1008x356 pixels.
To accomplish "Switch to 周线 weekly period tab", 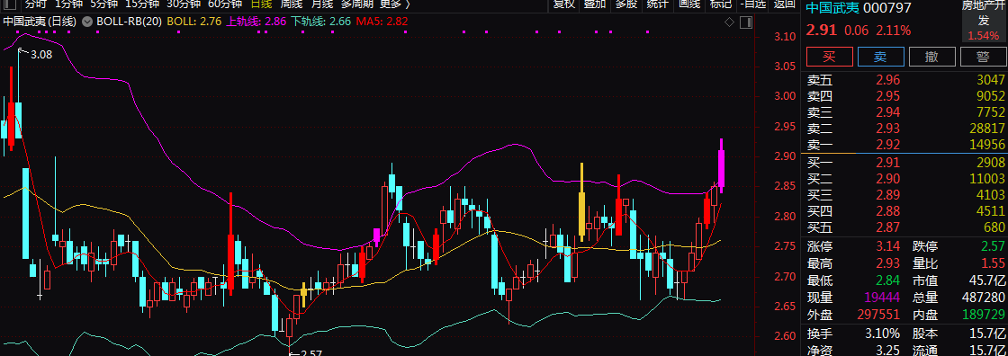I will point(292,4).
